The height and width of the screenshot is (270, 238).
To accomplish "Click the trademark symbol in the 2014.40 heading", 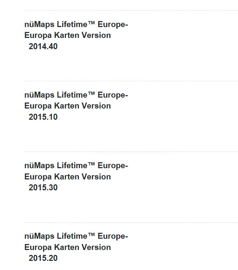I will (x=91, y=23).
